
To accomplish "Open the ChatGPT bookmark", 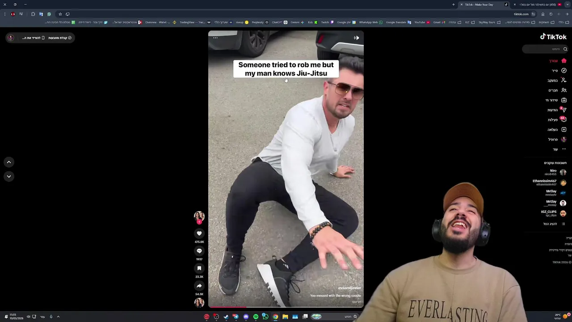I will coord(279,22).
